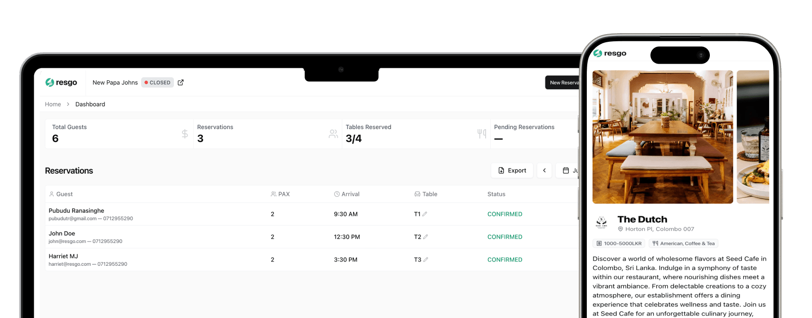Click The Dutch restaurant logo on the phone

click(602, 222)
